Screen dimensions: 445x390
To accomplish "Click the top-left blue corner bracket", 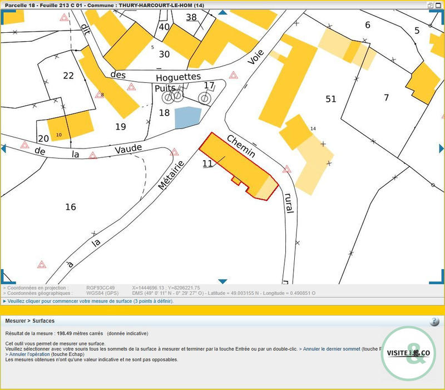I will 6,15.
